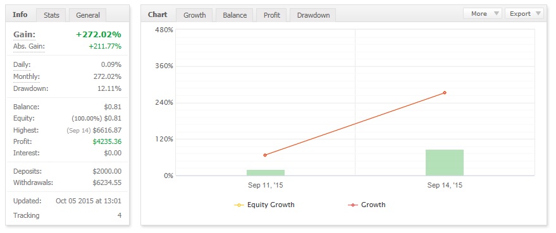The width and height of the screenshot is (556, 233).
Task: Open the Profit chart tab
Action: pos(271,15)
